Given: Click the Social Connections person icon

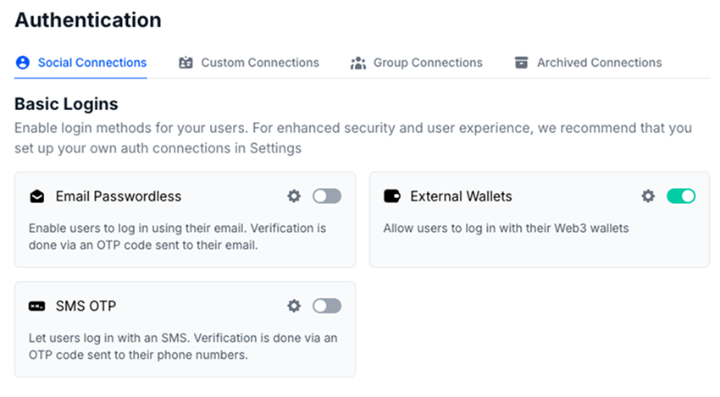Looking at the screenshot, I should tap(23, 63).
